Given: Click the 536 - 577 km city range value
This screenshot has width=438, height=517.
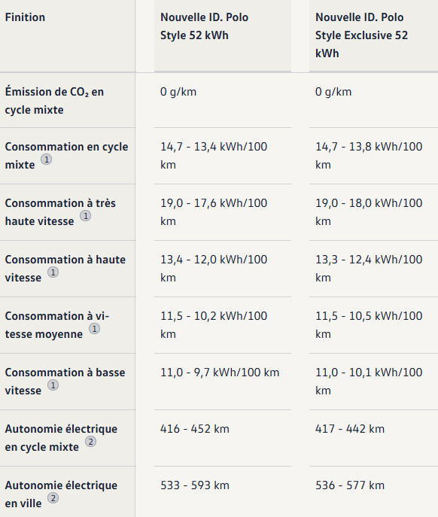Looking at the screenshot, I should click(350, 485).
